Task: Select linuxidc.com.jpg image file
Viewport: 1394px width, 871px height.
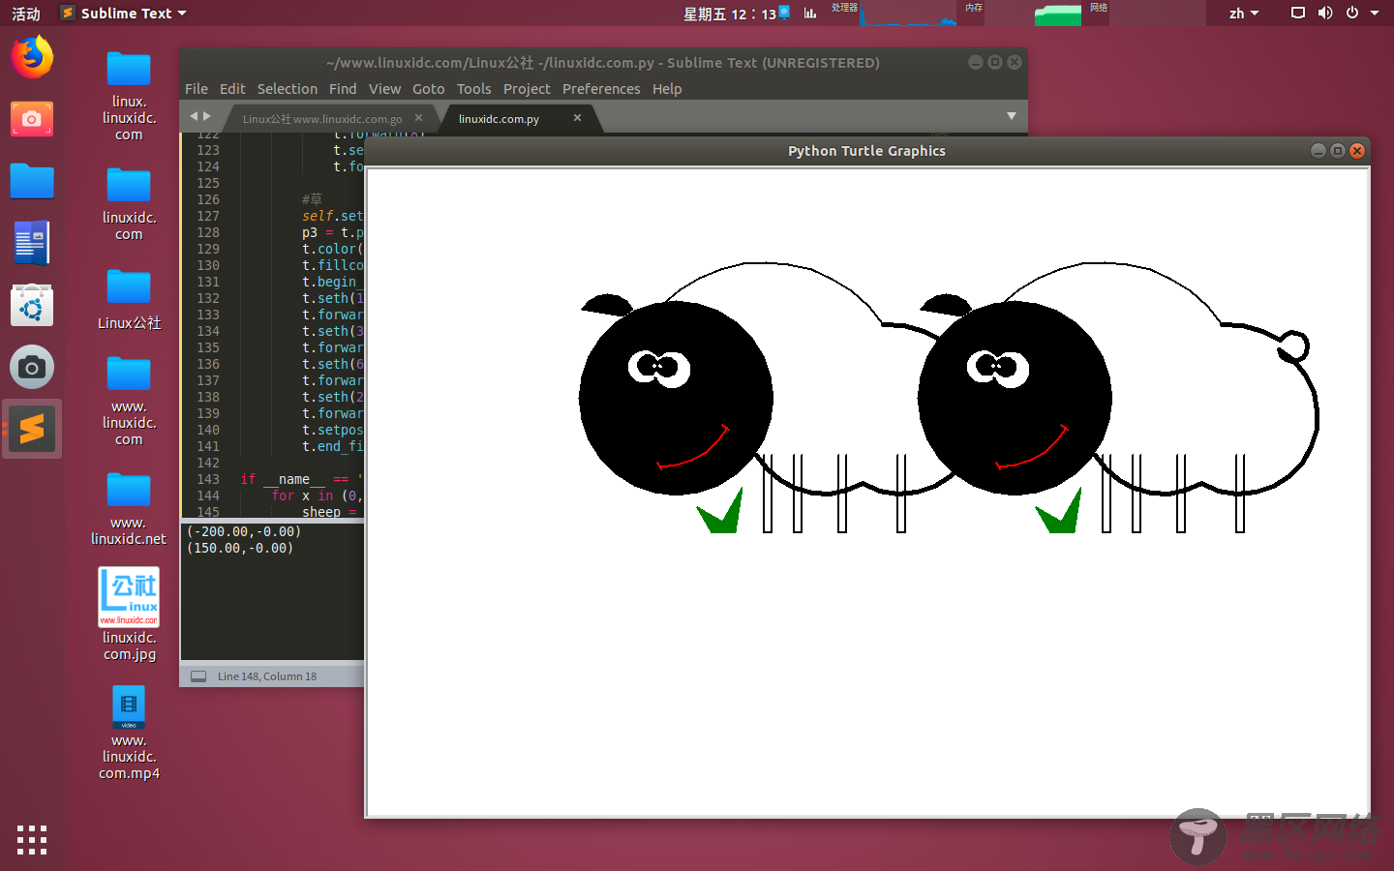Action: 129,615
